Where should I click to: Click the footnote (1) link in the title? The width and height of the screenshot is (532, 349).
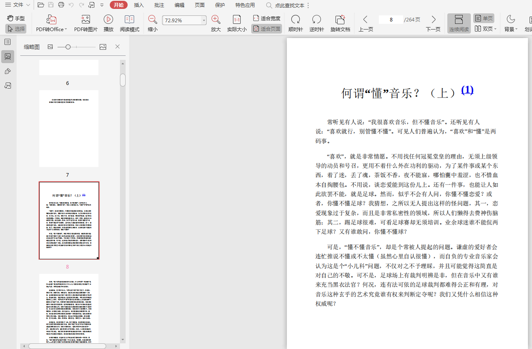pyautogui.click(x=467, y=90)
